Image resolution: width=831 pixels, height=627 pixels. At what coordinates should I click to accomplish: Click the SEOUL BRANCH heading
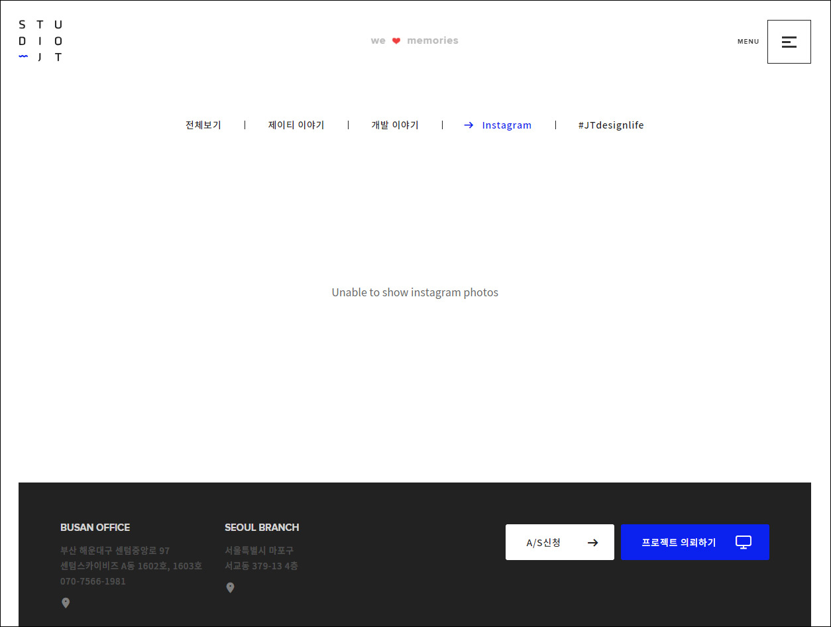point(262,528)
